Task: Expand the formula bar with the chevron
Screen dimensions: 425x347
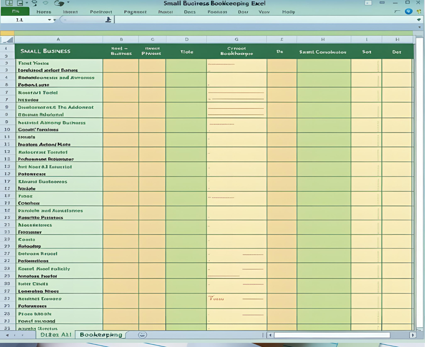Action: click(x=419, y=20)
